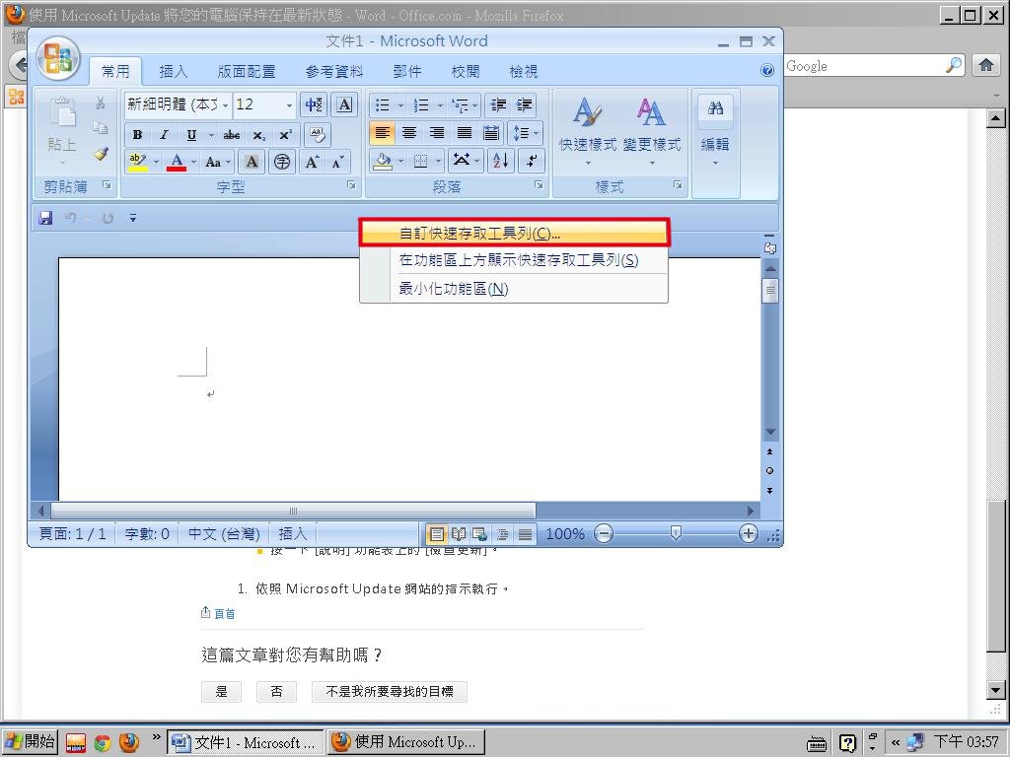Click the Grow Font icon
The height and width of the screenshot is (757, 1010).
pyautogui.click(x=312, y=162)
